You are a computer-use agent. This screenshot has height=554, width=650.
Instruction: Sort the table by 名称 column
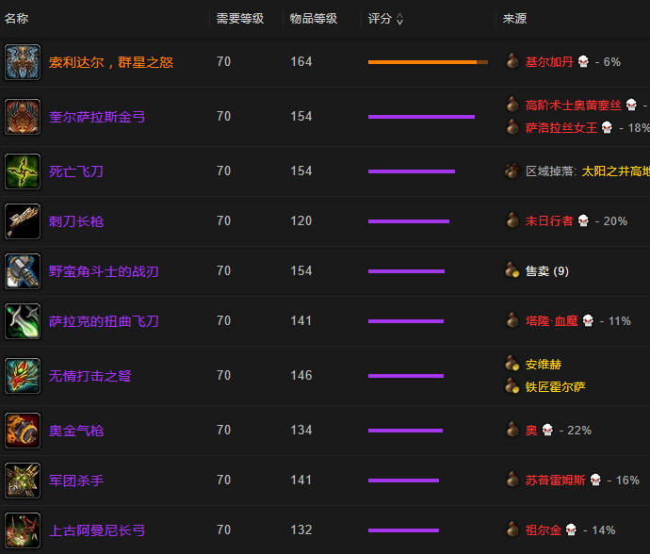tap(17, 19)
